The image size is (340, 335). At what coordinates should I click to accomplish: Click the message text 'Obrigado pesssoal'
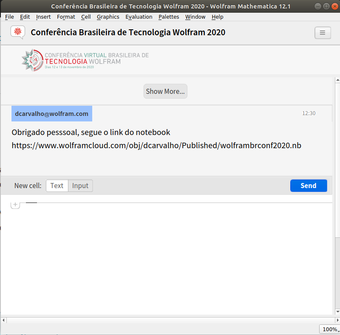pyautogui.click(x=45, y=132)
